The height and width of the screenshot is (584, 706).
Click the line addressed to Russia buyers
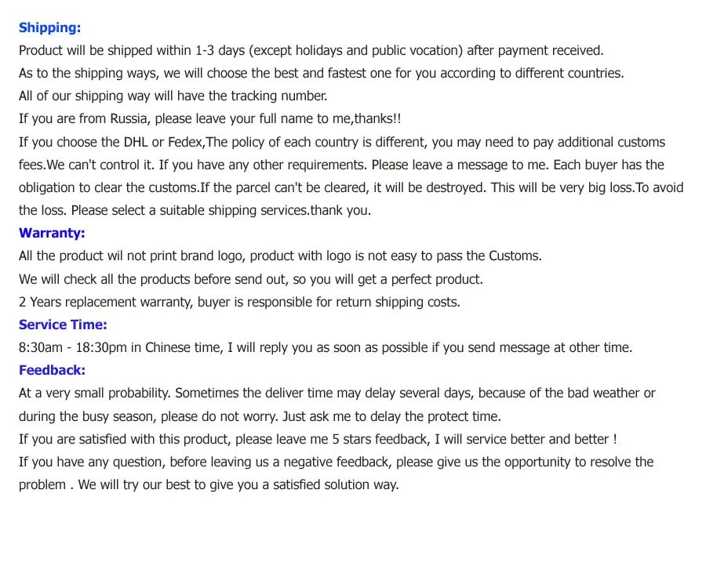coord(209,119)
